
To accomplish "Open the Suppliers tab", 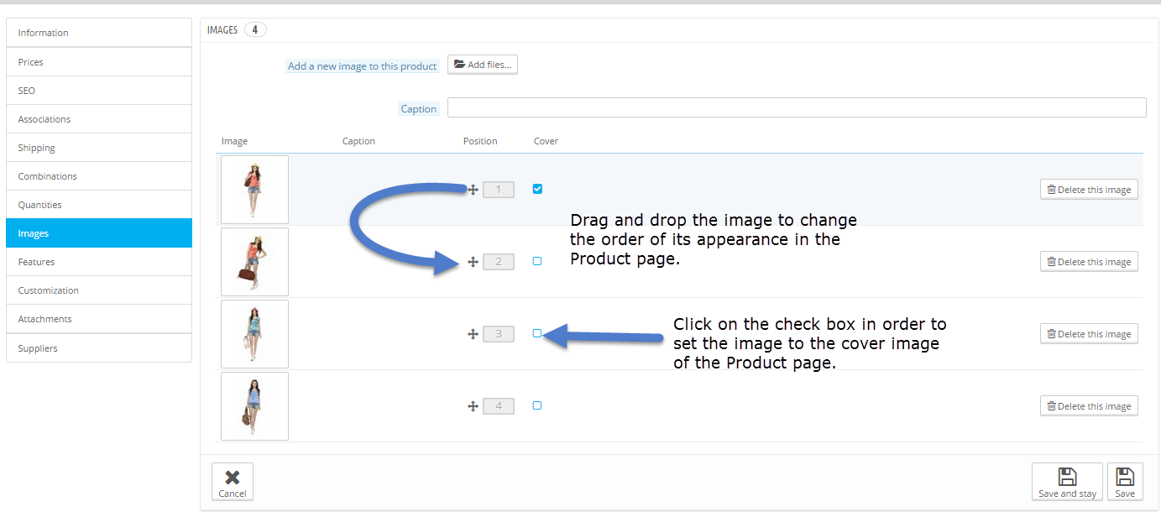I will (99, 348).
